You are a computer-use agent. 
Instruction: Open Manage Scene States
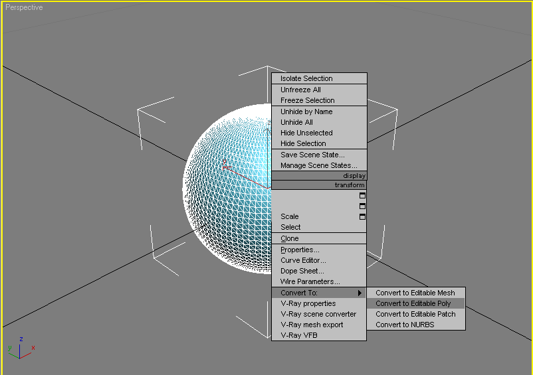(x=319, y=165)
